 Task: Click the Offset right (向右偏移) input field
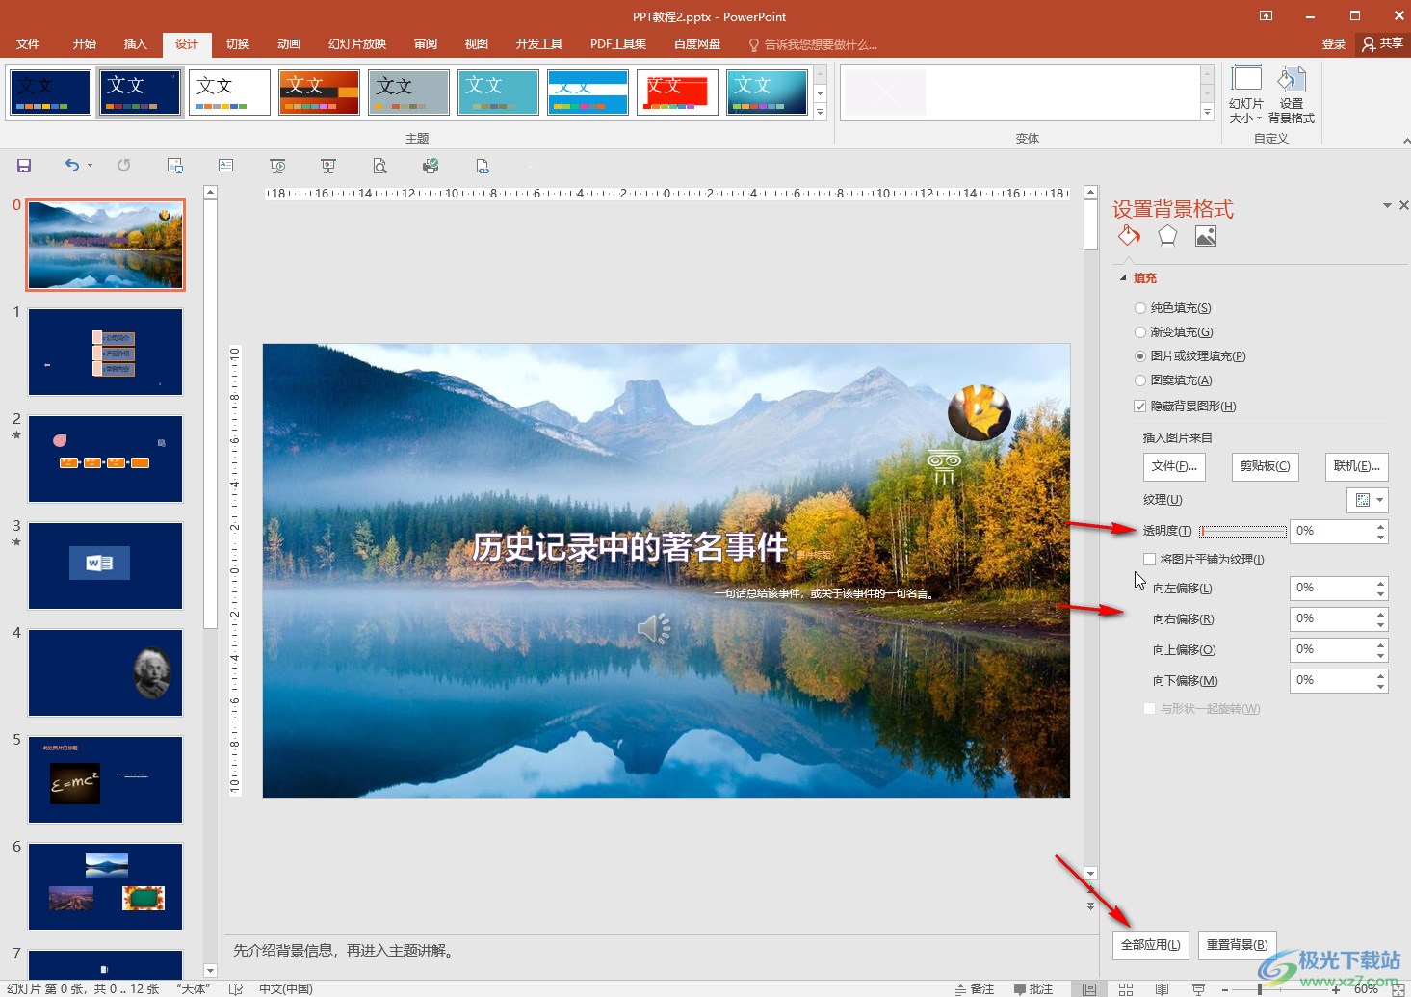1332,619
